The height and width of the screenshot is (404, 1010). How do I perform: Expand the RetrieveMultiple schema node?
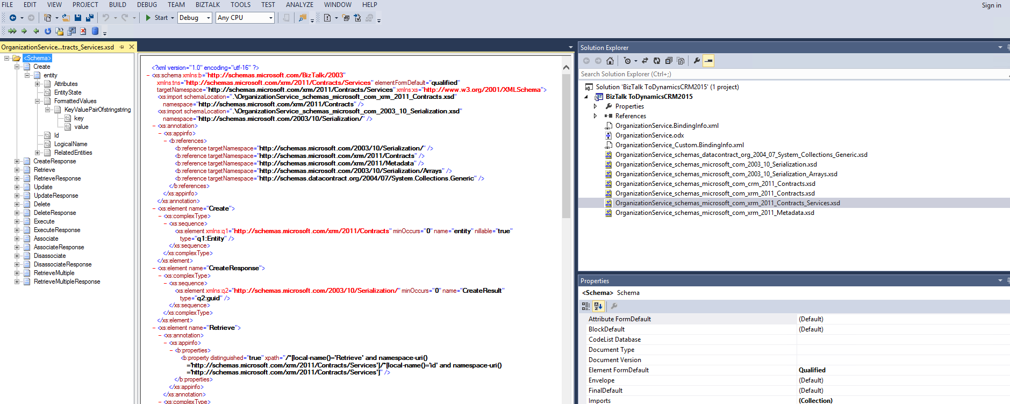point(17,273)
